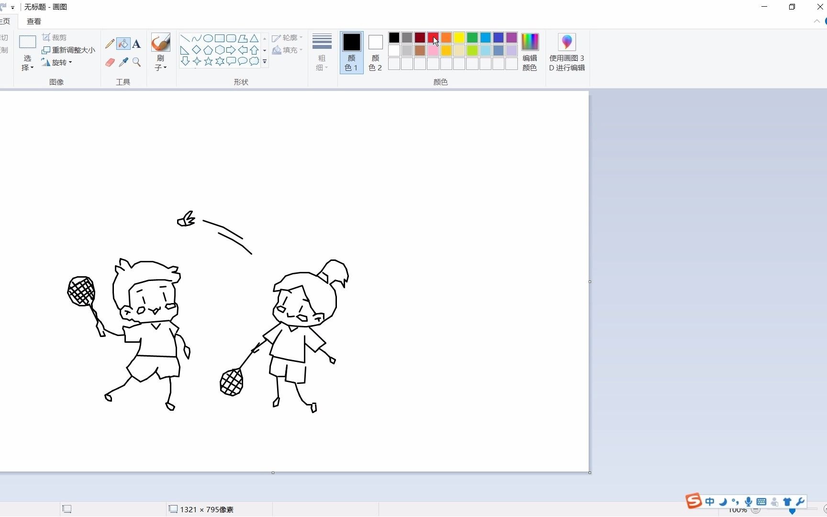The width and height of the screenshot is (827, 517).
Task: Activate Color 2 (颜色 2) background
Action: 375,52
